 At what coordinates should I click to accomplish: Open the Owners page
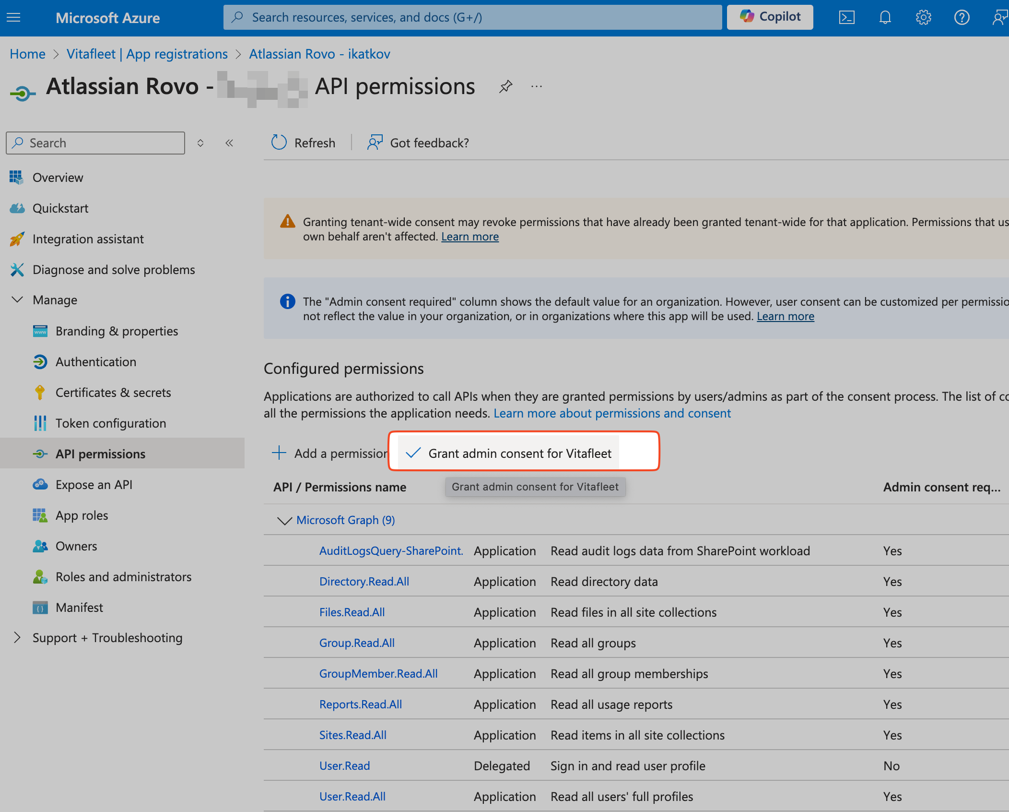pyautogui.click(x=76, y=546)
